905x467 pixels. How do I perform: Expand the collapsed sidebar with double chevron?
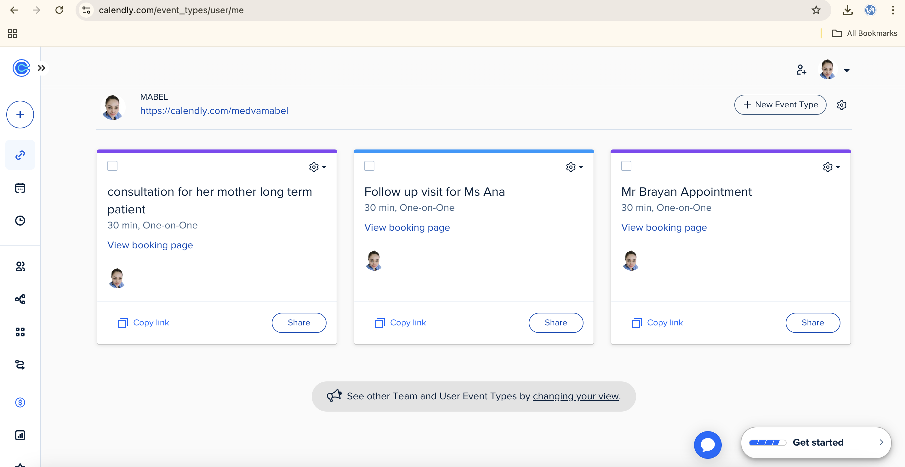pyautogui.click(x=42, y=68)
